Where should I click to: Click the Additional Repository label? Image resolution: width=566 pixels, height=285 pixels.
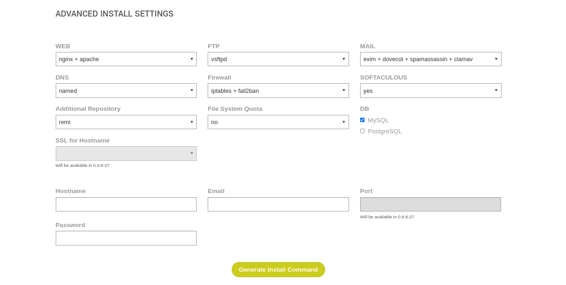88,108
